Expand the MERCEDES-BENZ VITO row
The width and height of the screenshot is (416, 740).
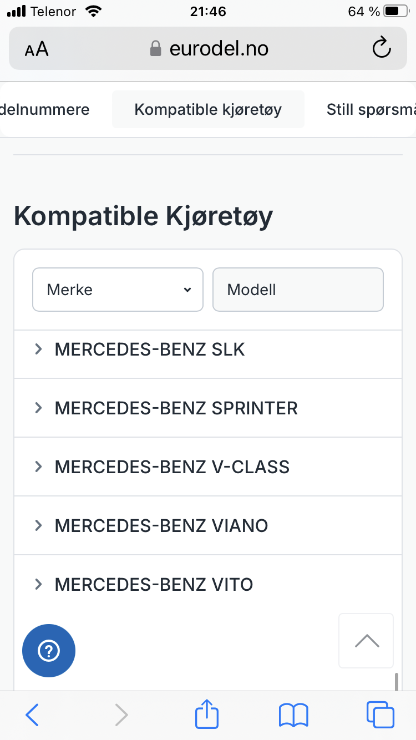(x=154, y=585)
